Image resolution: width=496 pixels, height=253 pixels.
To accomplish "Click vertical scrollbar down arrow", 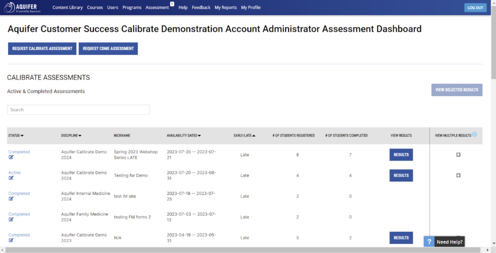I will click(x=494, y=244).
